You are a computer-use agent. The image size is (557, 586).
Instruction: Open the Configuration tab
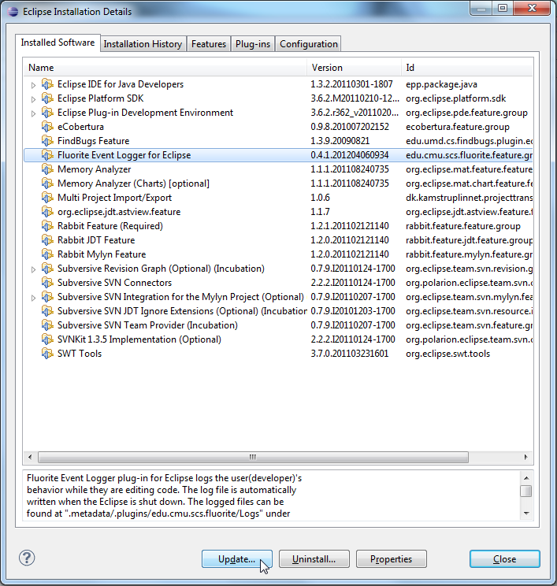pyautogui.click(x=309, y=44)
